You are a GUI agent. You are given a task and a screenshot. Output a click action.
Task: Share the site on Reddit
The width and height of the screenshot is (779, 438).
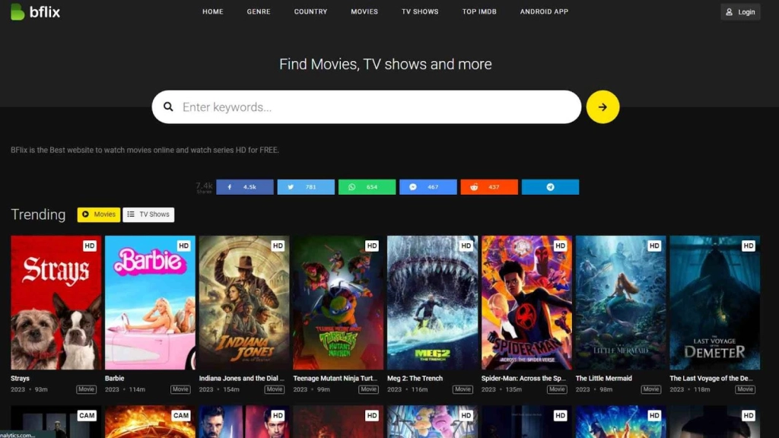coord(489,186)
